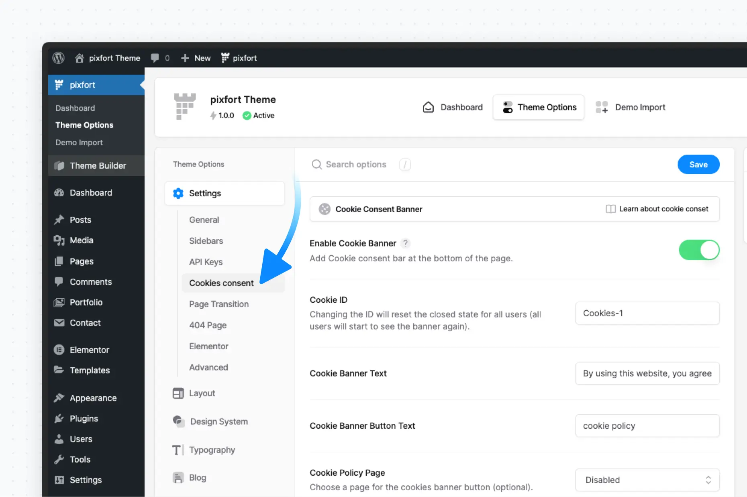Select the Theme Options header tab
747x497 pixels.
[539, 107]
